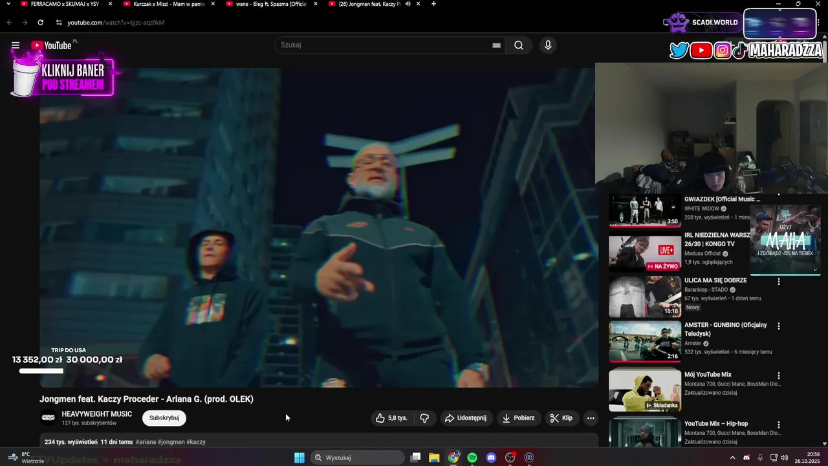The width and height of the screenshot is (828, 466).
Task: View site information icon next to URL
Action: coord(59,23)
